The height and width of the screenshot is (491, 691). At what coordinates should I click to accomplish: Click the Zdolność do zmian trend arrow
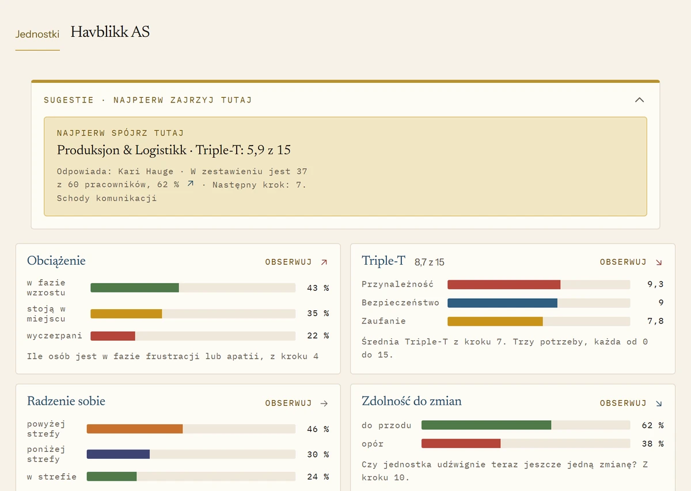[x=659, y=404]
